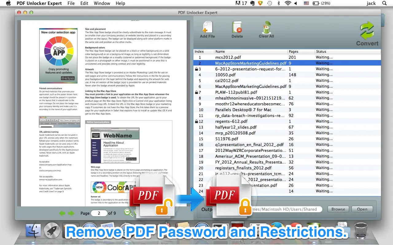Open the Adobe menu bar icon showing 17
Screen dimensions: 393x245
(241, 3)
